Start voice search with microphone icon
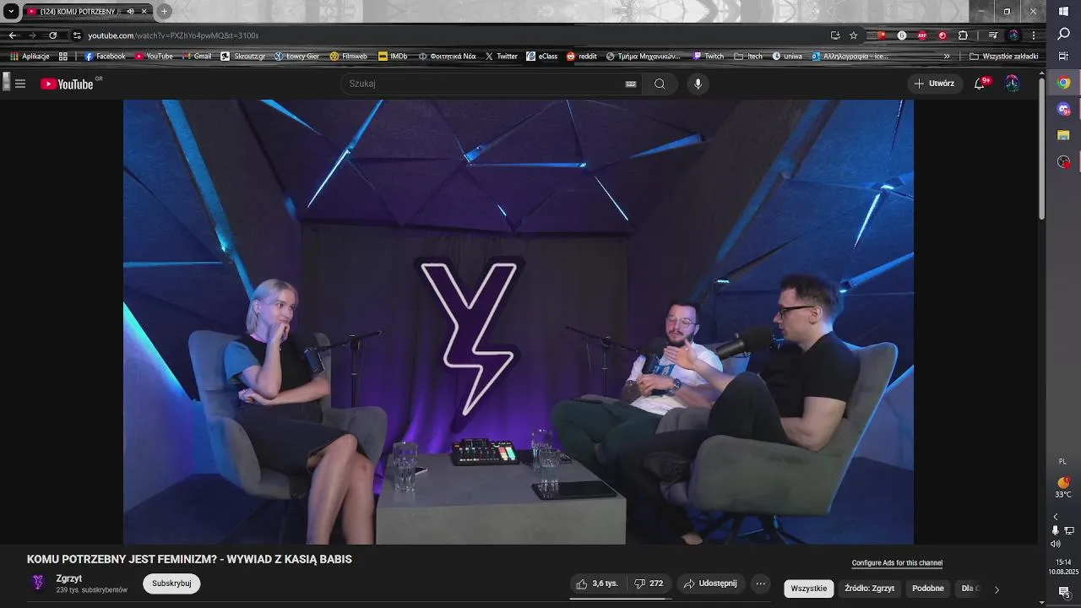Image resolution: width=1081 pixels, height=608 pixels. (698, 84)
